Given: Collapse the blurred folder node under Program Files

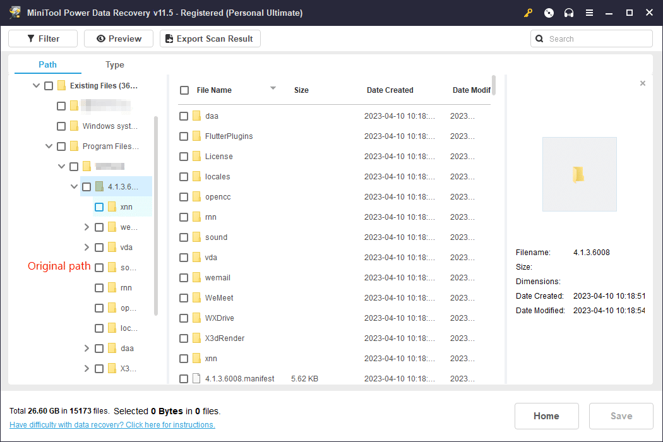Looking at the screenshot, I should [x=62, y=166].
